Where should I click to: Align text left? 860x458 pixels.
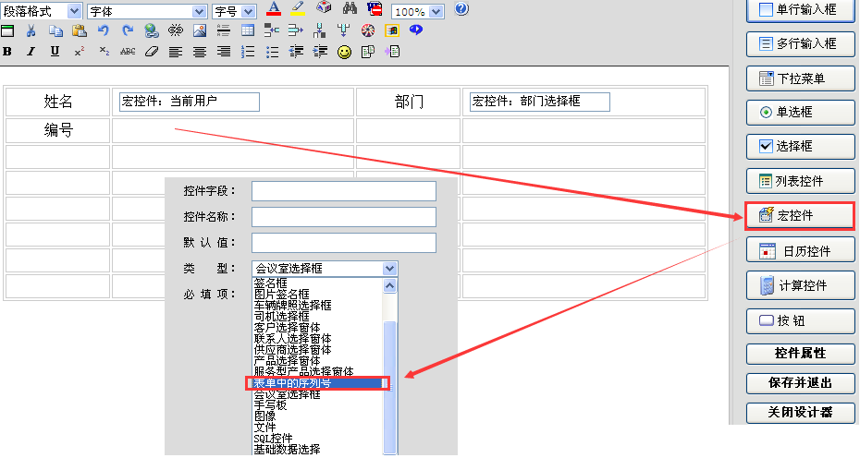coord(176,52)
